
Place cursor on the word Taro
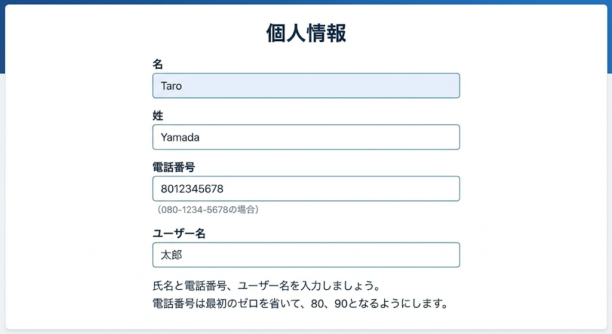[x=171, y=86]
